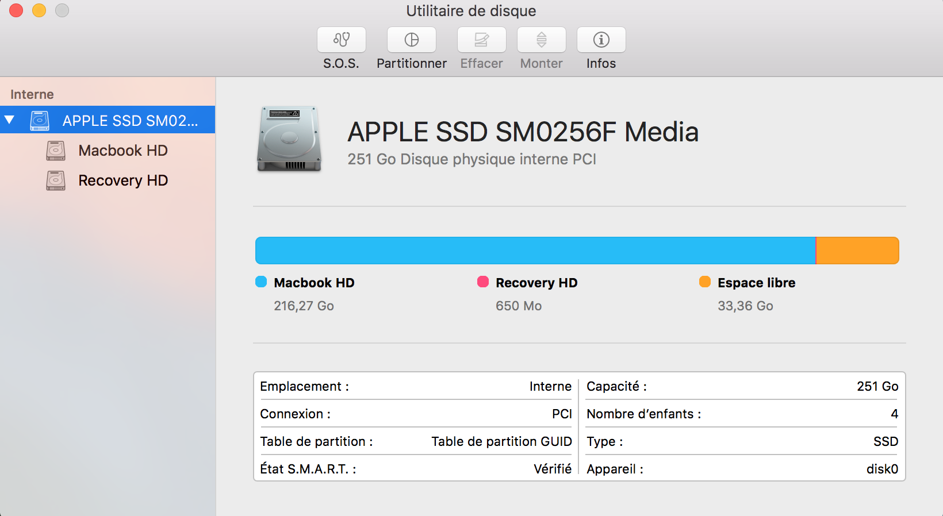Click the large hard drive image

pos(289,138)
